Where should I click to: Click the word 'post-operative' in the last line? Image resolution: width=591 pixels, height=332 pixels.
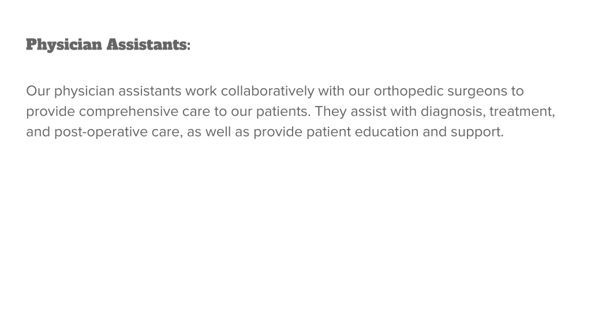(x=101, y=132)
